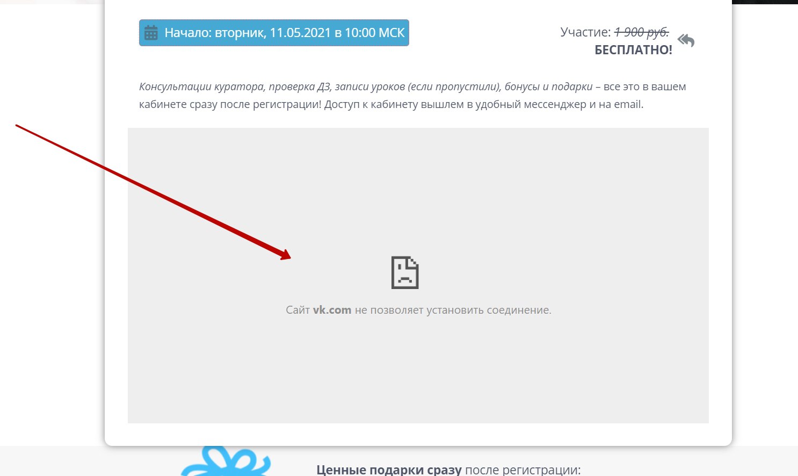Click the italic text 'Консультации куратора, проверка ДЗ'
This screenshot has width=798, height=476.
[x=235, y=86]
